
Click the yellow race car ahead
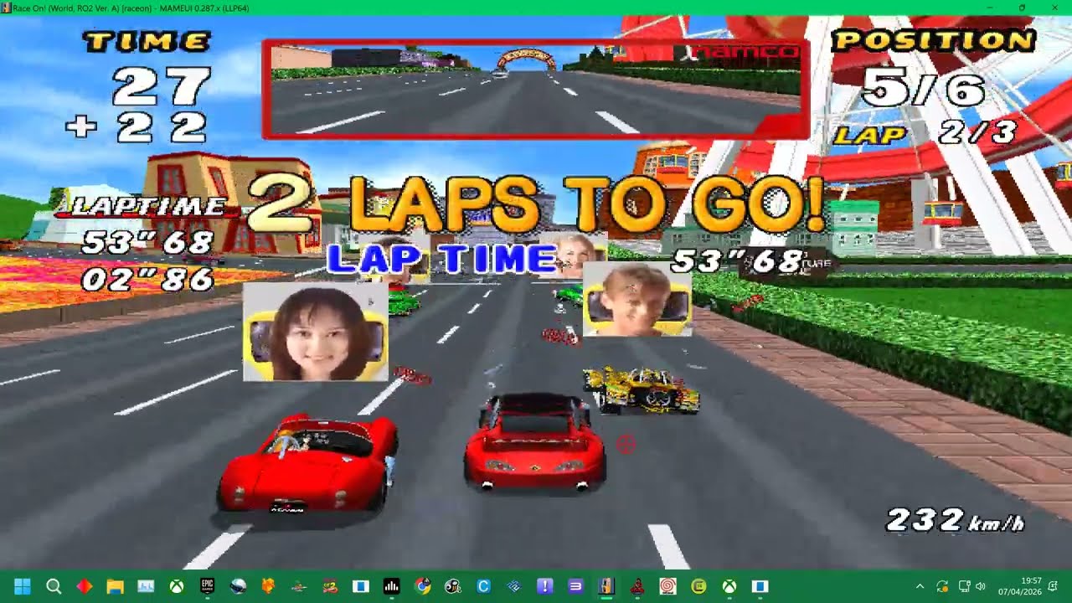point(642,389)
